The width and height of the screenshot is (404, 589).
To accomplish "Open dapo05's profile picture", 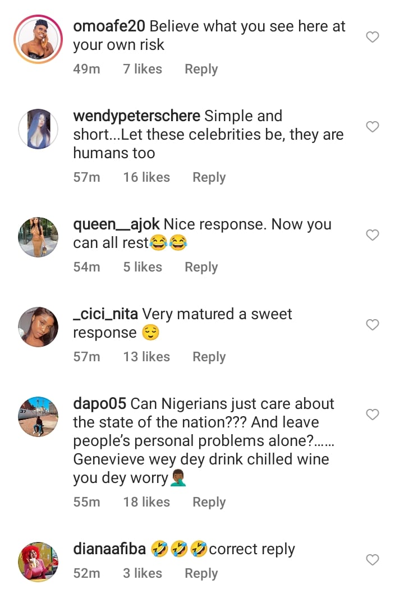I will point(38,416).
